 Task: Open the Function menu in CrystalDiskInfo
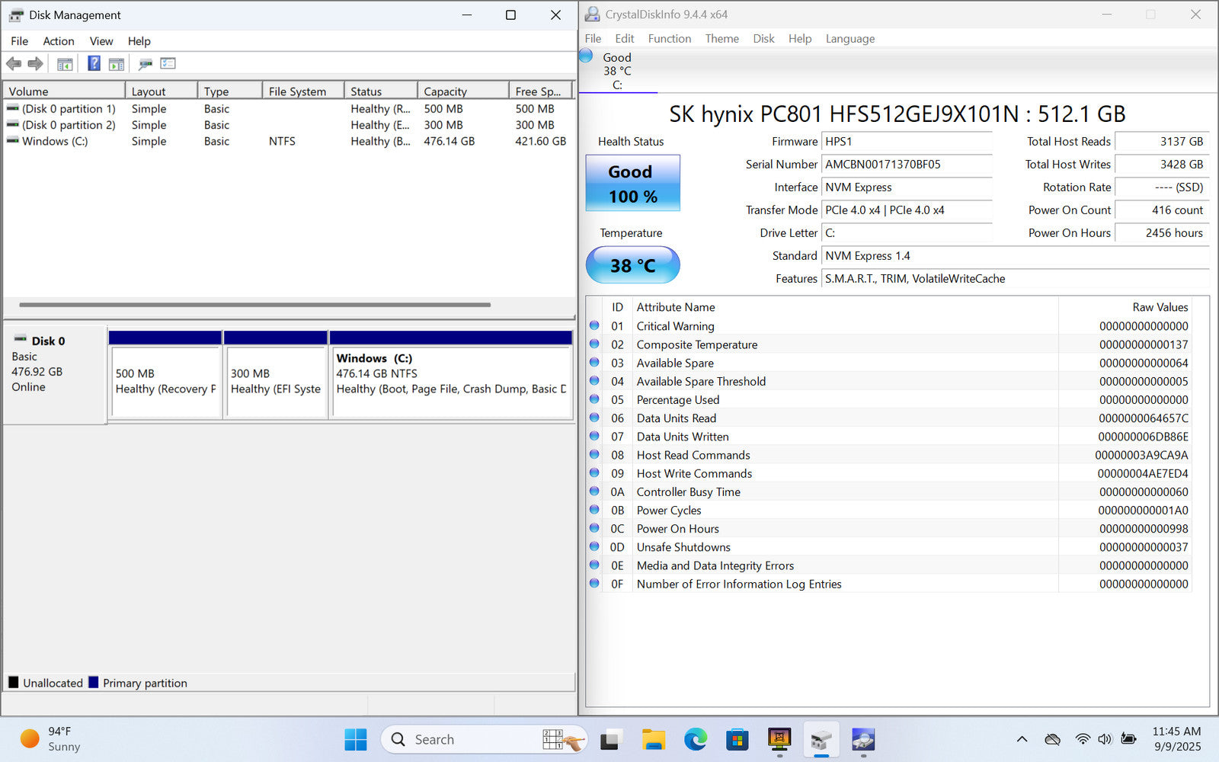click(669, 39)
